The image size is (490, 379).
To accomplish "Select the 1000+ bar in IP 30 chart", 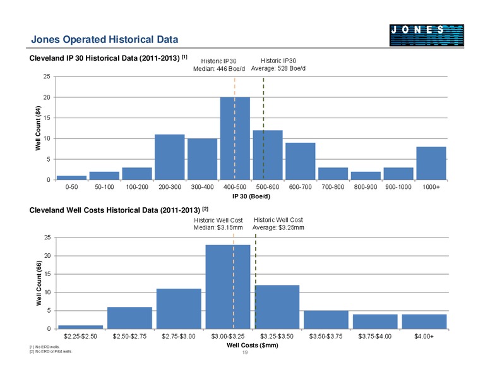I will [431, 163].
